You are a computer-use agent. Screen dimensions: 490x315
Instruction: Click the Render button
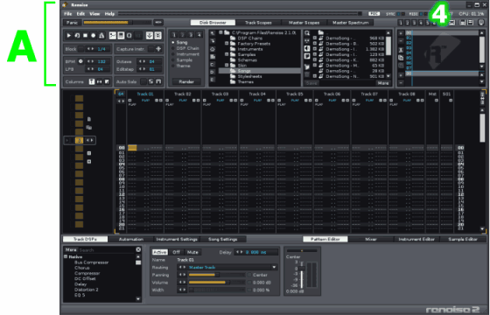click(x=186, y=82)
